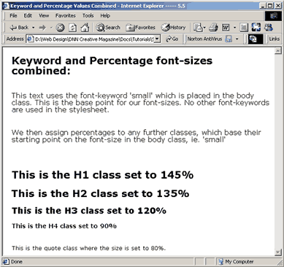The height and width of the screenshot is (267, 284).
Task: Click the toolbar icon right of Norton dropdown
Action: (x=256, y=39)
